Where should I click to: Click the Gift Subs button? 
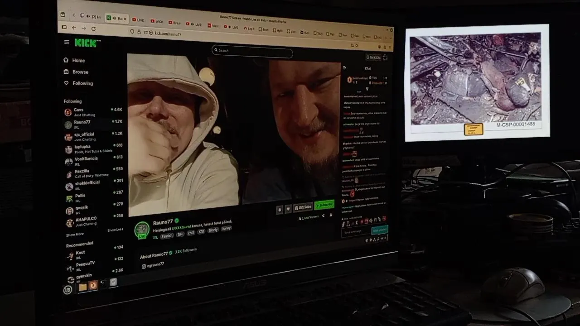303,207
